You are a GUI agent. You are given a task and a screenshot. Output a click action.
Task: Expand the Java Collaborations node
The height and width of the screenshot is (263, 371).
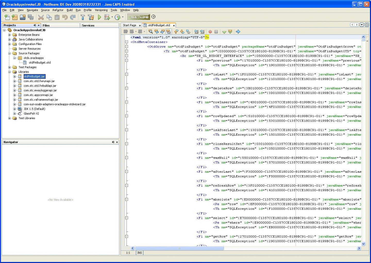10,39
